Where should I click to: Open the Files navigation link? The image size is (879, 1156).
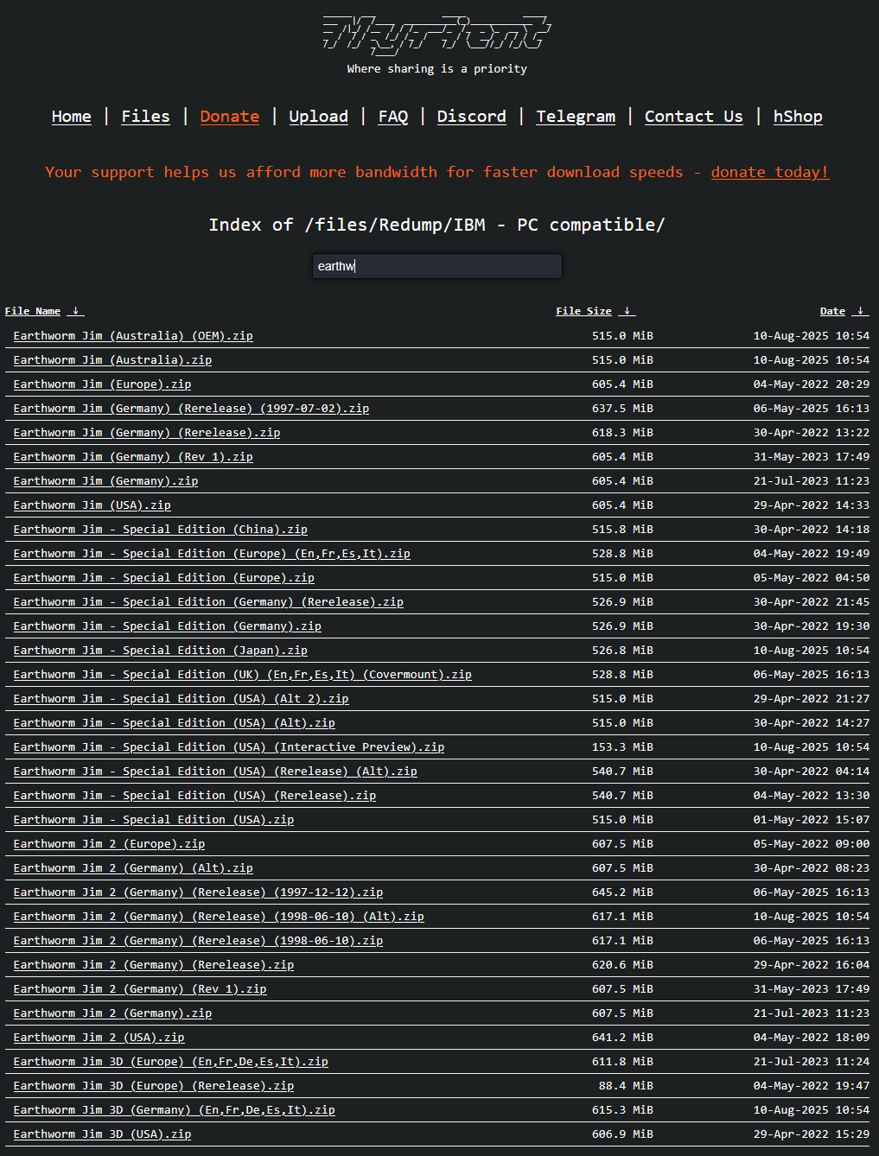tap(145, 117)
